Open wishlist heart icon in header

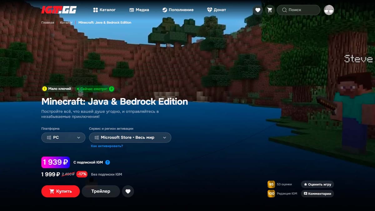[x=258, y=10]
